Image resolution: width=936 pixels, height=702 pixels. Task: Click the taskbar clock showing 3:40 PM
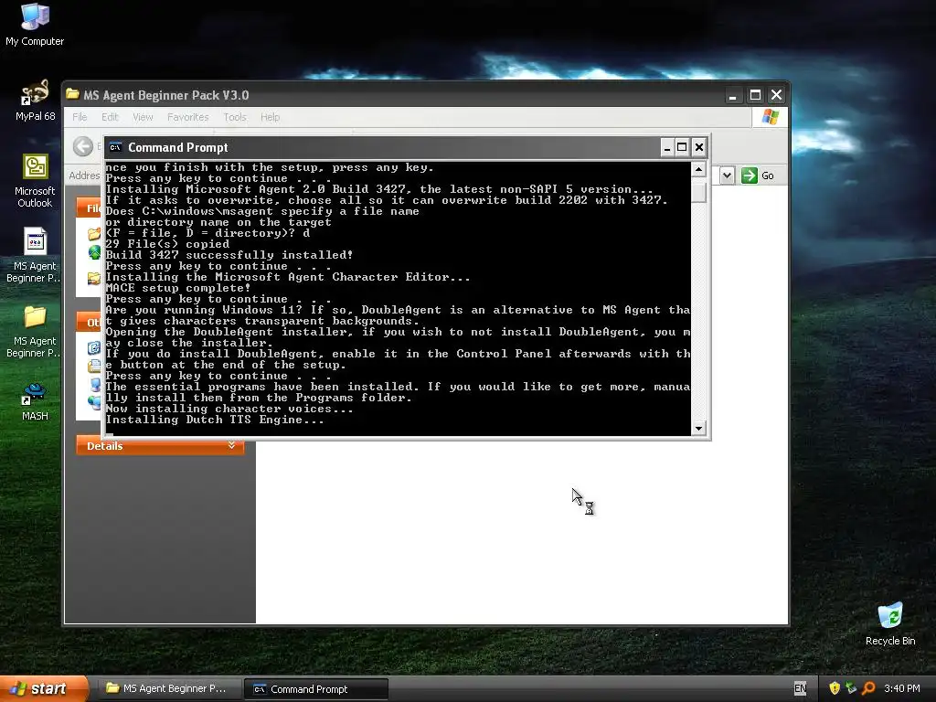coord(902,688)
